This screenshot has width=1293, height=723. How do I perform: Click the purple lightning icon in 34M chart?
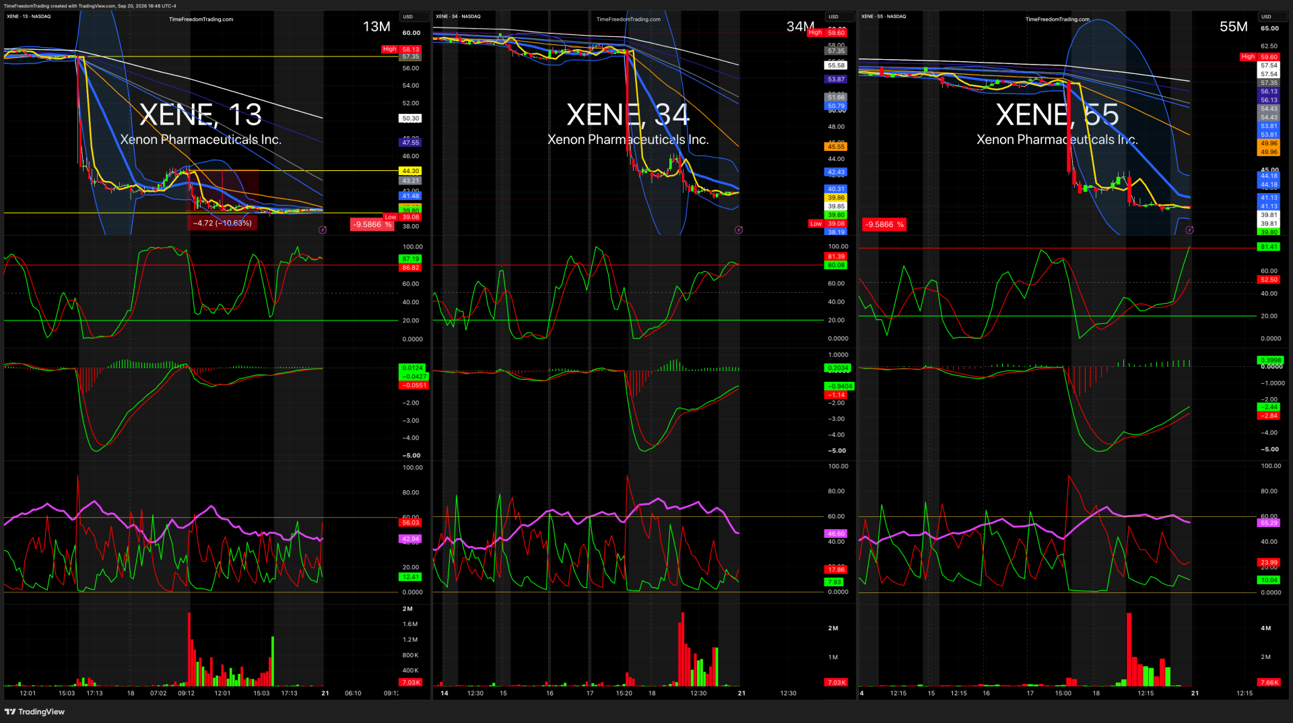(739, 230)
